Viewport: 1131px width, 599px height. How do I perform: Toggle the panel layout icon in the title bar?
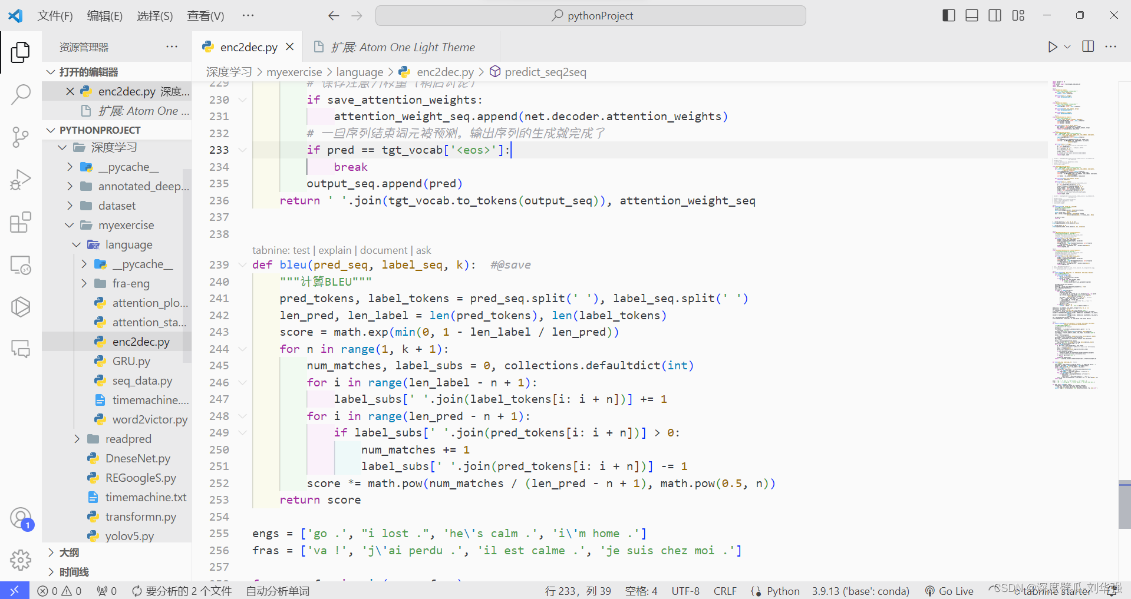[x=971, y=15]
